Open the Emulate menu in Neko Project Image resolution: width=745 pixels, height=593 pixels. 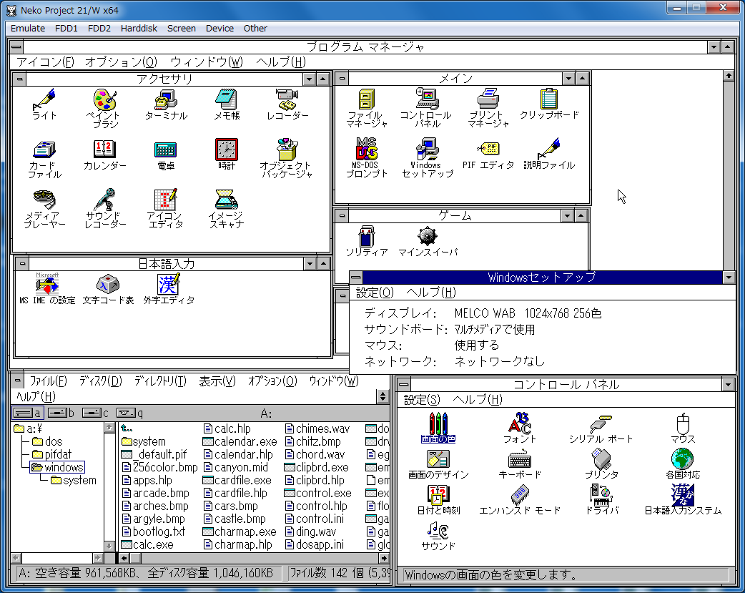tap(28, 29)
